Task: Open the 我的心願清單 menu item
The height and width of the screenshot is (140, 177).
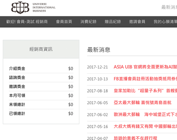Action: pyautogui.click(x=165, y=22)
